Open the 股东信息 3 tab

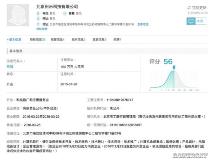[x=79, y=39]
